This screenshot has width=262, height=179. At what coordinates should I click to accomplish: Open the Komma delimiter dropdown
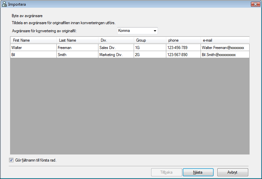[x=137, y=31]
